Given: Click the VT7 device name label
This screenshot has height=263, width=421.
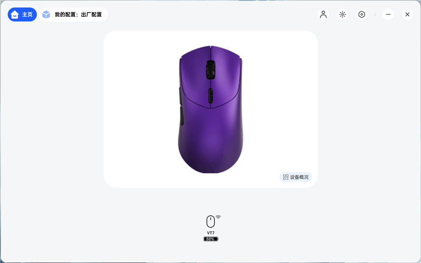Looking at the screenshot, I should [211, 233].
